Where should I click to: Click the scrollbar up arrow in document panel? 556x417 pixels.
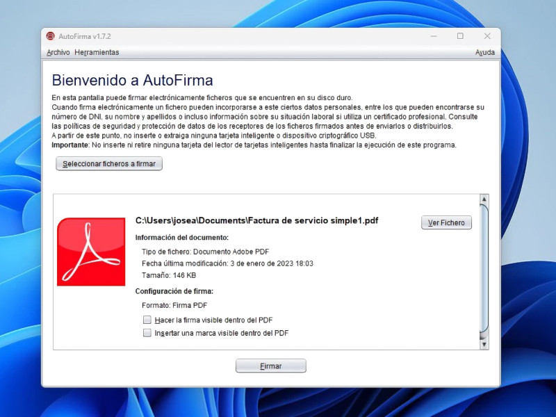[x=484, y=199]
